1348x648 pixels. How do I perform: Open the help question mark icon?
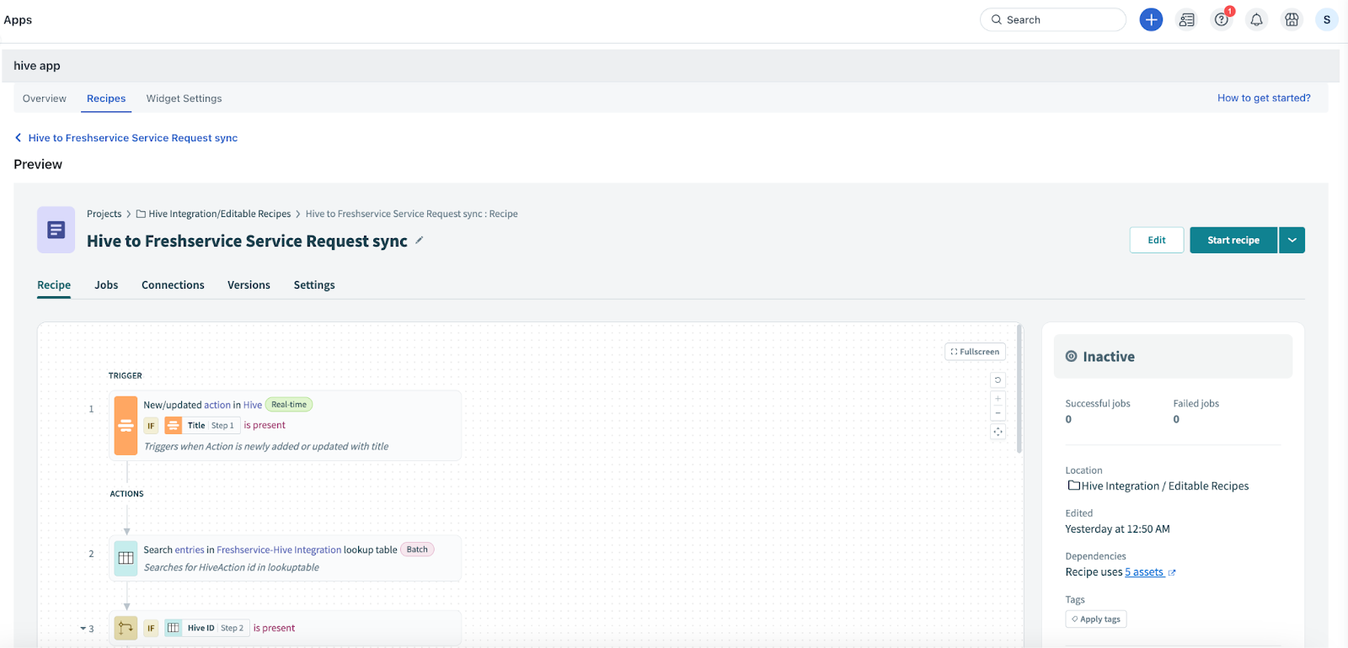point(1221,19)
